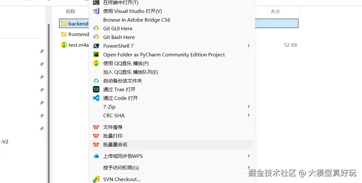The image size is (362, 183).
Task: Select the frontend folder
Action: [78, 34]
